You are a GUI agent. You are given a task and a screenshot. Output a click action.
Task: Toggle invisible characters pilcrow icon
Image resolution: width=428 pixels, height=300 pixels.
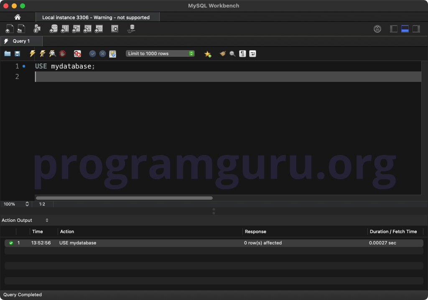[242, 53]
